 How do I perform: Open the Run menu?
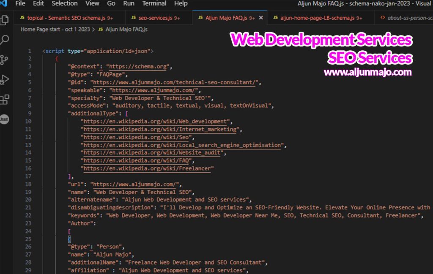click(129, 3)
